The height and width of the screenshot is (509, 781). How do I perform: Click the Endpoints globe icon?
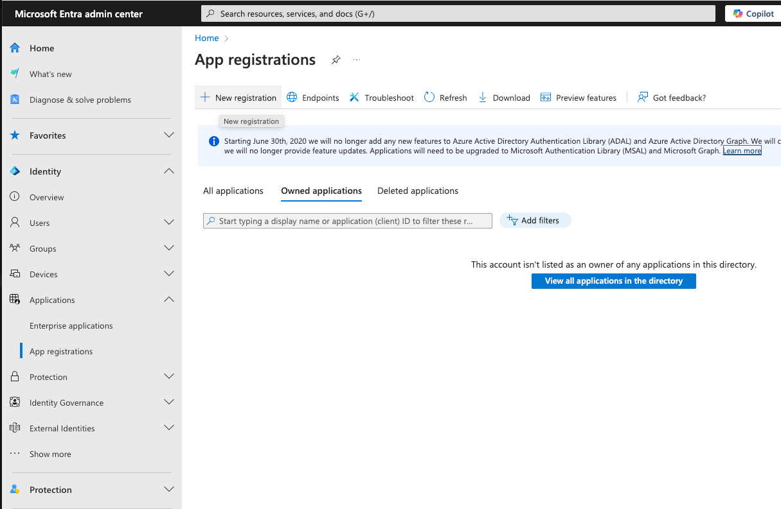(292, 98)
